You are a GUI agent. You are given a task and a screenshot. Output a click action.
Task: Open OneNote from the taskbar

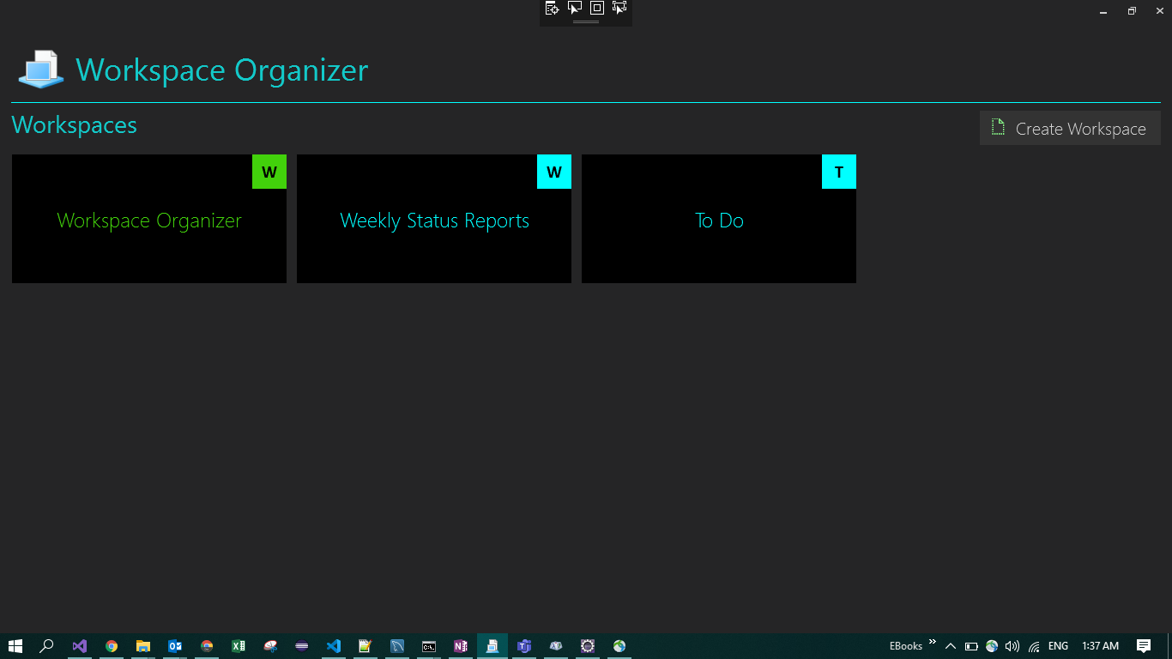coord(461,646)
